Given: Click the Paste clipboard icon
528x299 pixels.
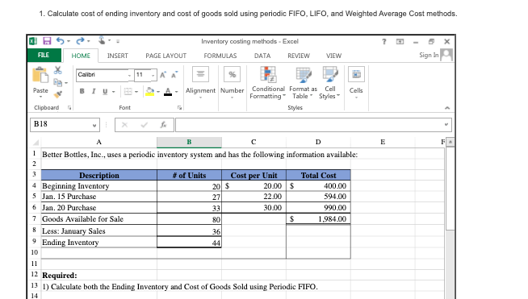Looking at the screenshot, I should [x=40, y=75].
